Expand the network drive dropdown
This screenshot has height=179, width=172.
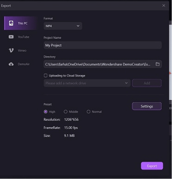click(126, 83)
